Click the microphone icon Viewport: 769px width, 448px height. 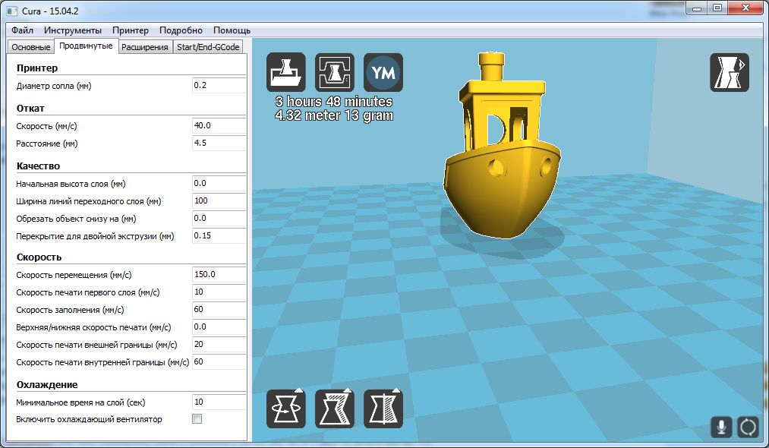(722, 427)
